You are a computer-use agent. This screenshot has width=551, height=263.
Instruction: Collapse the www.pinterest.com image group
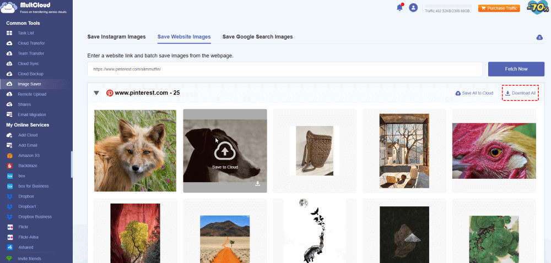[96, 93]
